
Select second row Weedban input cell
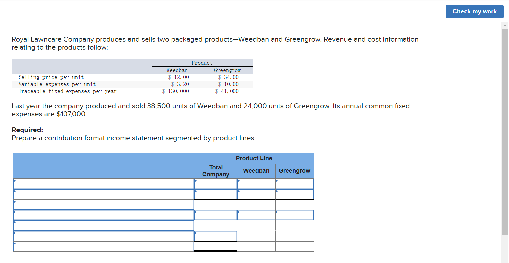tap(256, 194)
